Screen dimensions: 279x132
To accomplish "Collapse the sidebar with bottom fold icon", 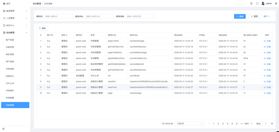I will click(x=4, y=129).
